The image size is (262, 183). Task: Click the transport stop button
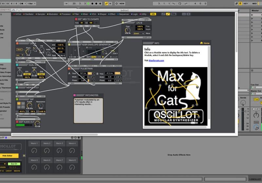92,4
